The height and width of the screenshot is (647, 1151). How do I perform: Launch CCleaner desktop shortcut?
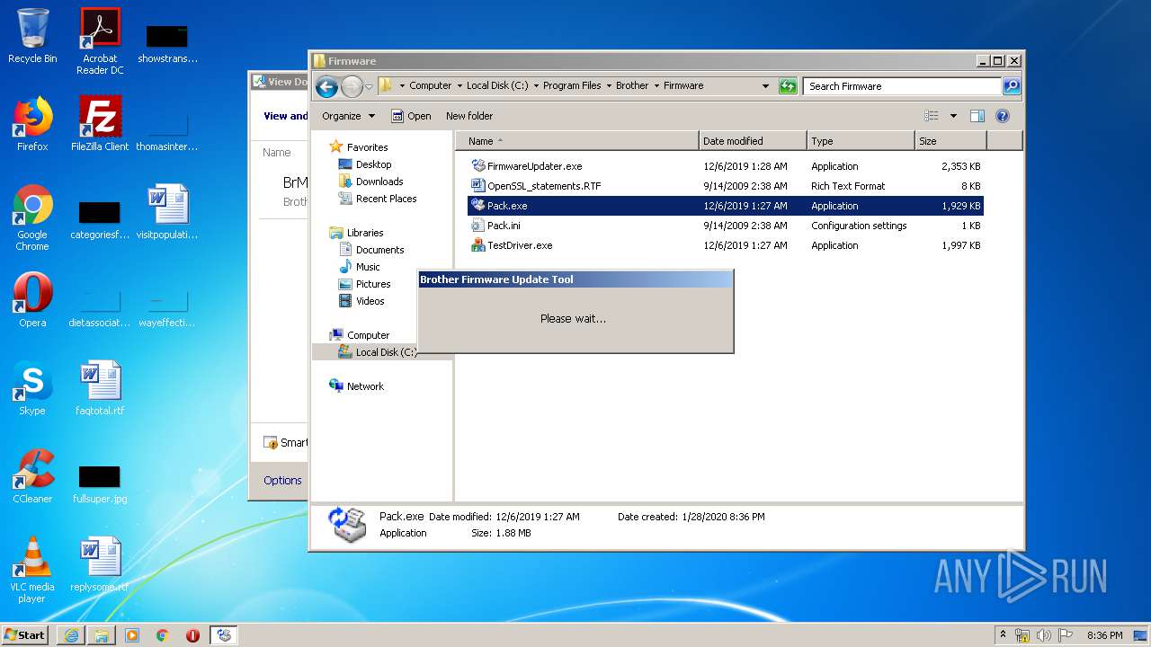[x=32, y=476]
